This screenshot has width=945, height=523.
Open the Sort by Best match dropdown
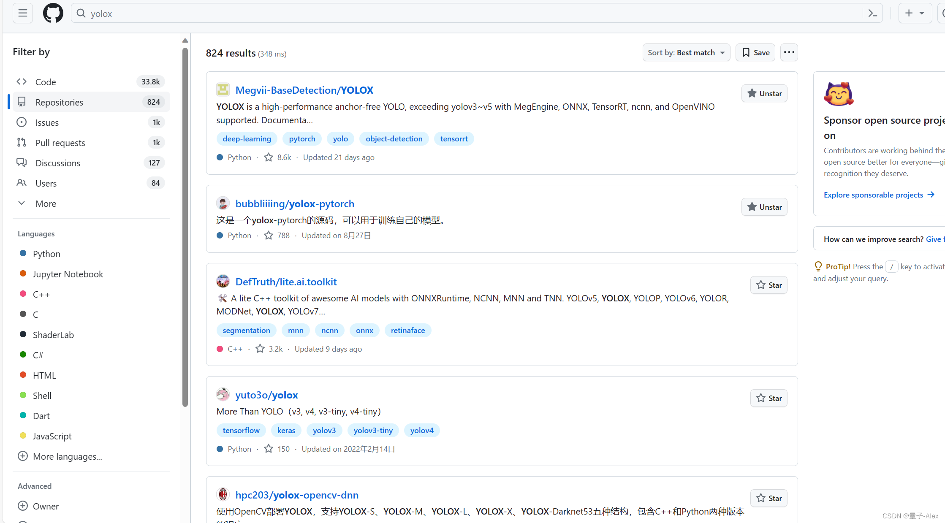[x=686, y=52]
